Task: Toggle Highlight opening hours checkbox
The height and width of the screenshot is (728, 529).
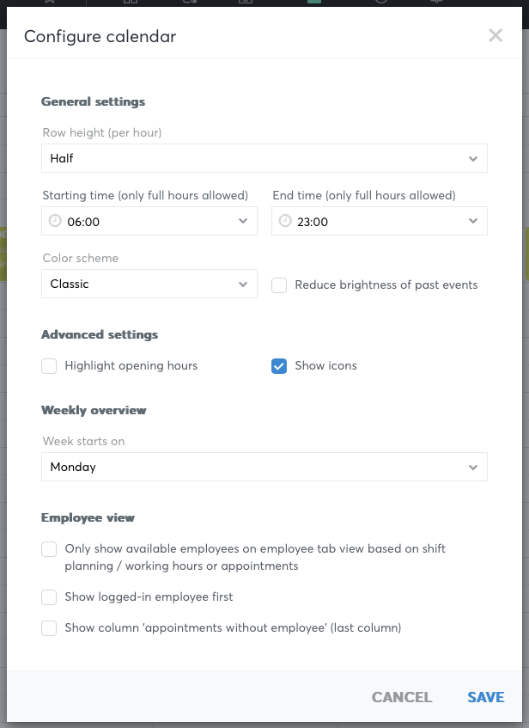Action: coord(49,366)
